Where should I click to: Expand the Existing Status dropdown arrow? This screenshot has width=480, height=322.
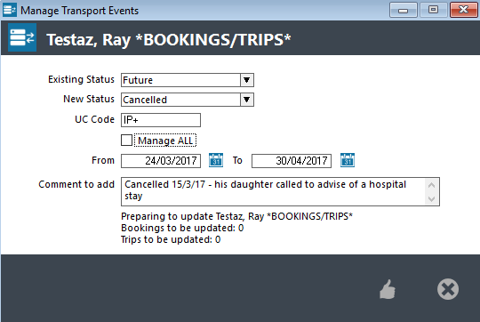coord(247,80)
